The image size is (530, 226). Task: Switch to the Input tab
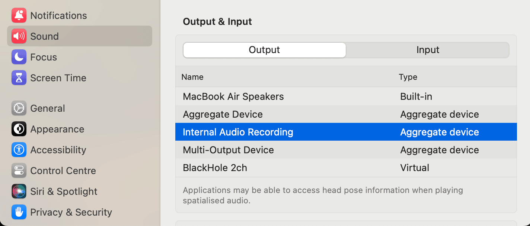[x=427, y=50]
